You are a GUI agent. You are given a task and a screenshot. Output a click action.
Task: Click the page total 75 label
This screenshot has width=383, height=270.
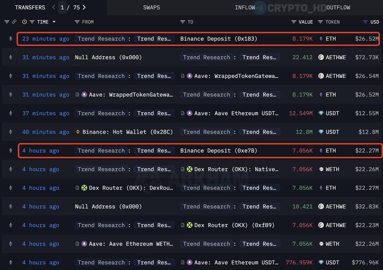pos(77,7)
